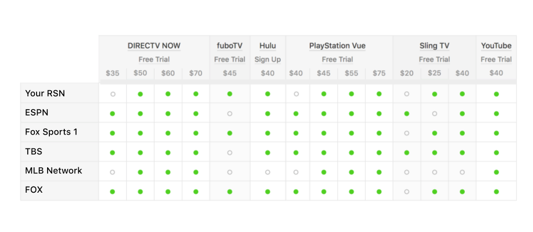
Task: Click the empty dot for fuboTV ESPN
Action: tap(230, 114)
